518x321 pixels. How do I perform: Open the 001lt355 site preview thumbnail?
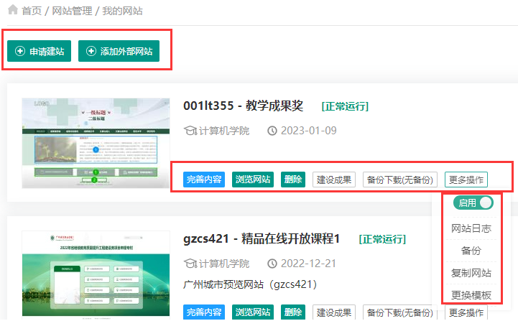coord(96,142)
